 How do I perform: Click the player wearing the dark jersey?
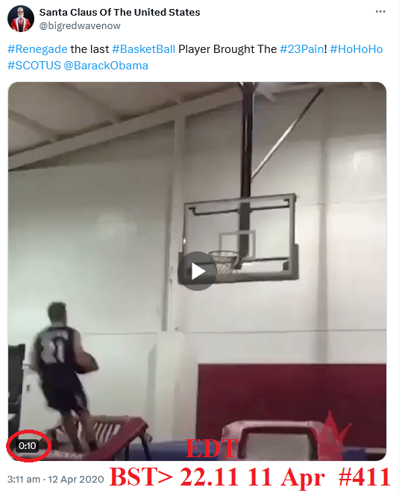[x=64, y=374]
